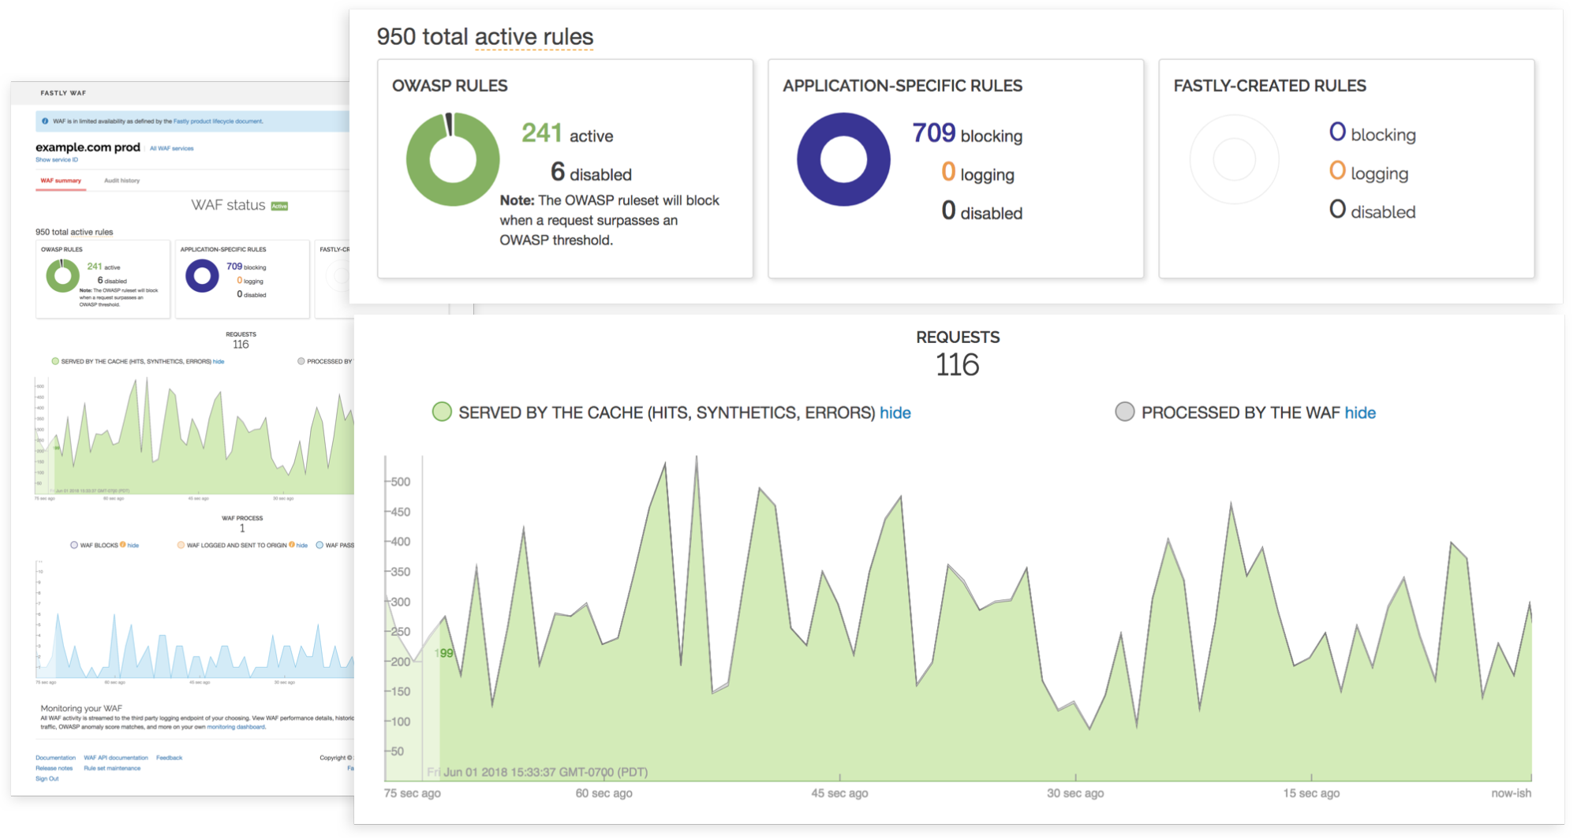The width and height of the screenshot is (1577, 839).
Task: Click the now-ish marker on the requests timeline
Action: coord(1510,793)
